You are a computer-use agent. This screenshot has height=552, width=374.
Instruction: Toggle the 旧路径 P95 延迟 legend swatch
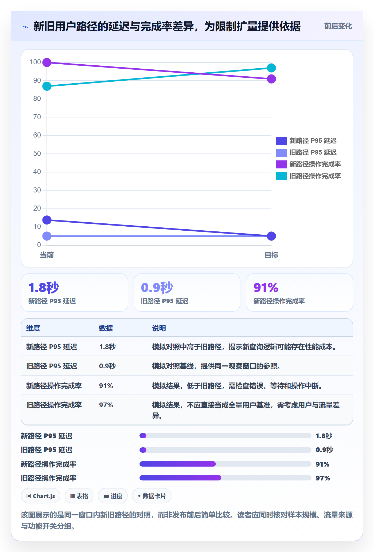pos(281,152)
